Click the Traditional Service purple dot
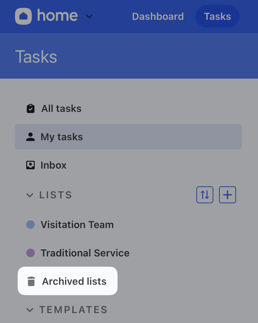Viewport: 258px width, 323px height. pyautogui.click(x=31, y=253)
